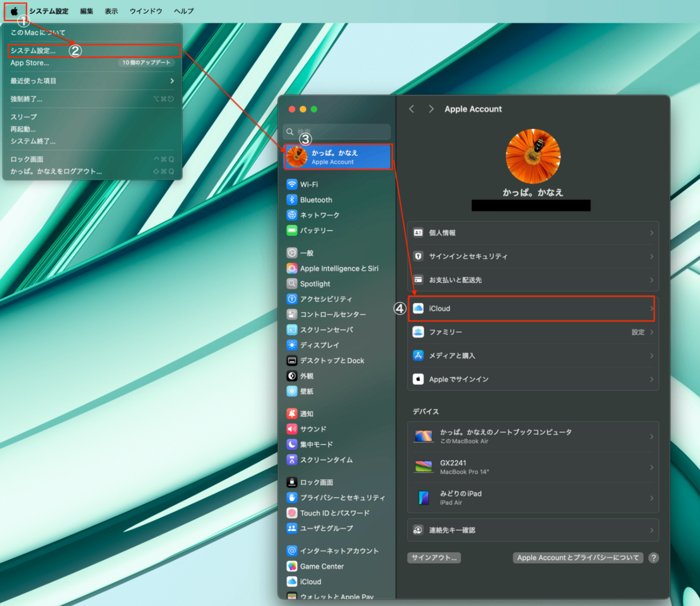700x606 pixels.
Task: Open Game Center settings
Action: pyautogui.click(x=320, y=566)
